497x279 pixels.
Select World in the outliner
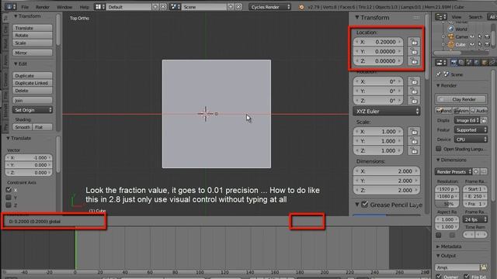461,29
